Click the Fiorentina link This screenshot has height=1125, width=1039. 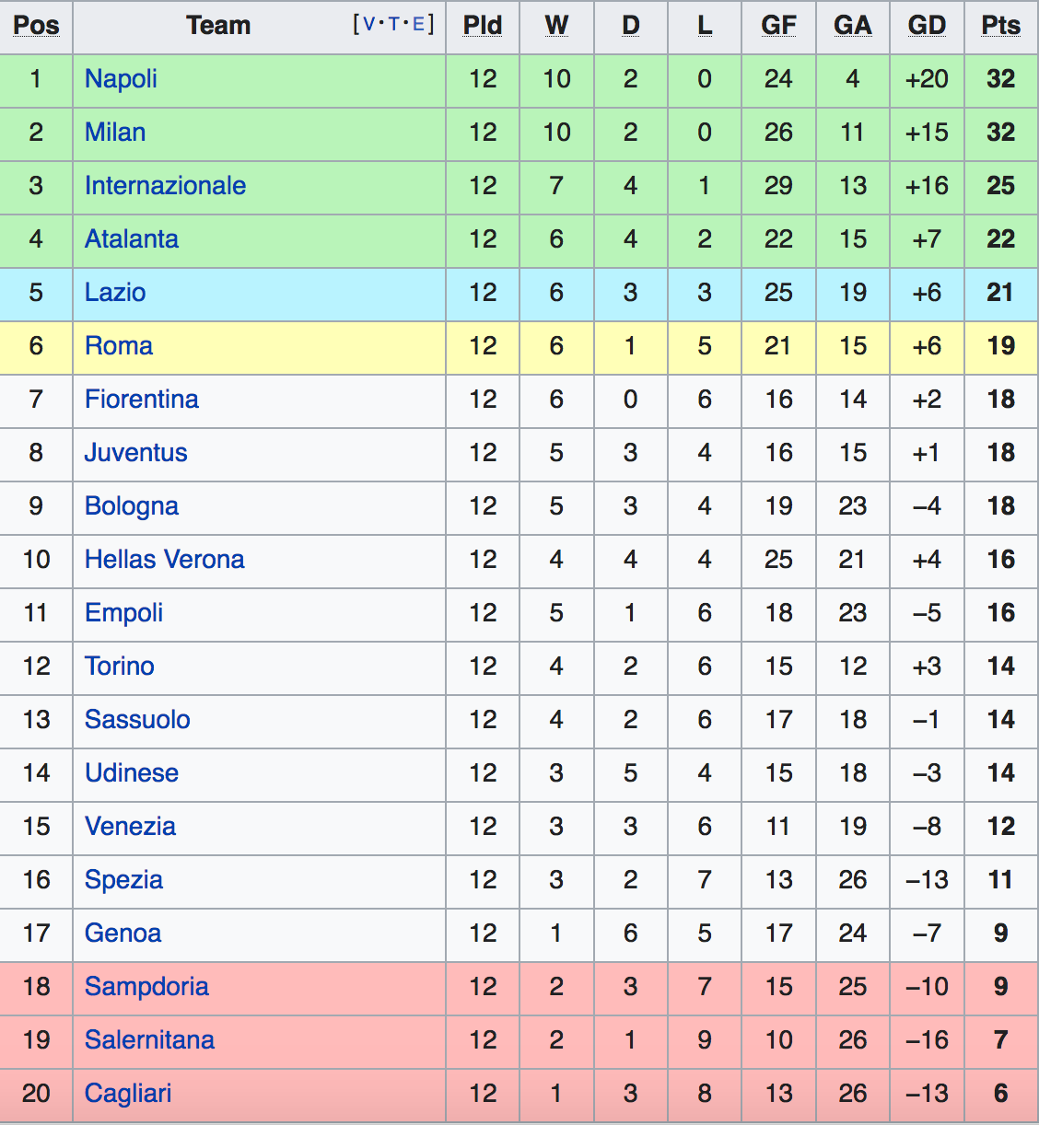(x=142, y=400)
